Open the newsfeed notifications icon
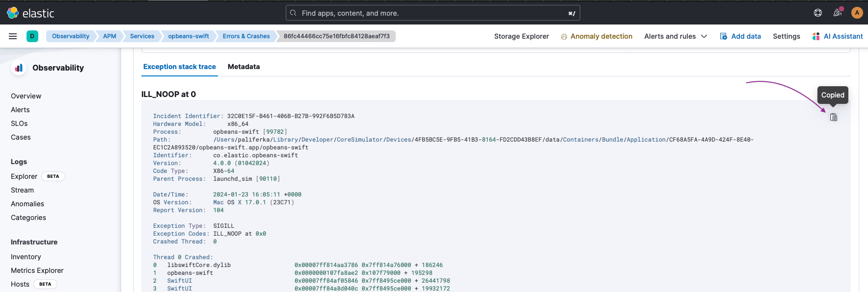 838,13
